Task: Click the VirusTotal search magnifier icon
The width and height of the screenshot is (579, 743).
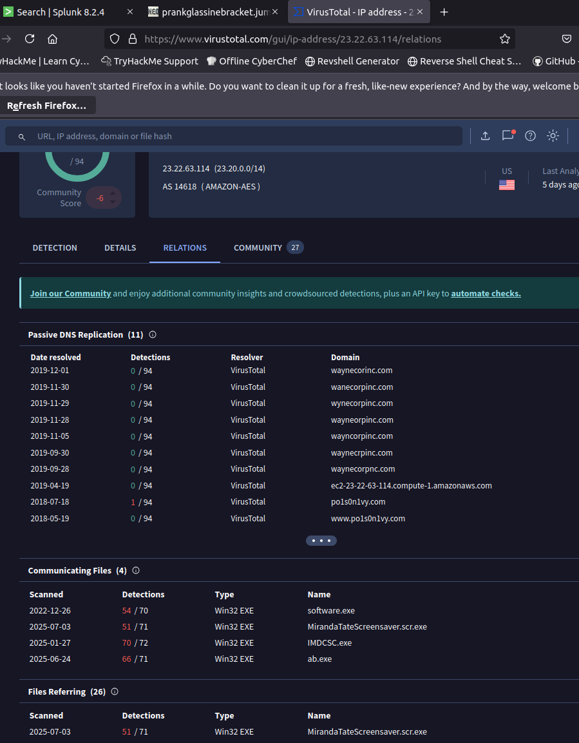Action: pyautogui.click(x=22, y=137)
